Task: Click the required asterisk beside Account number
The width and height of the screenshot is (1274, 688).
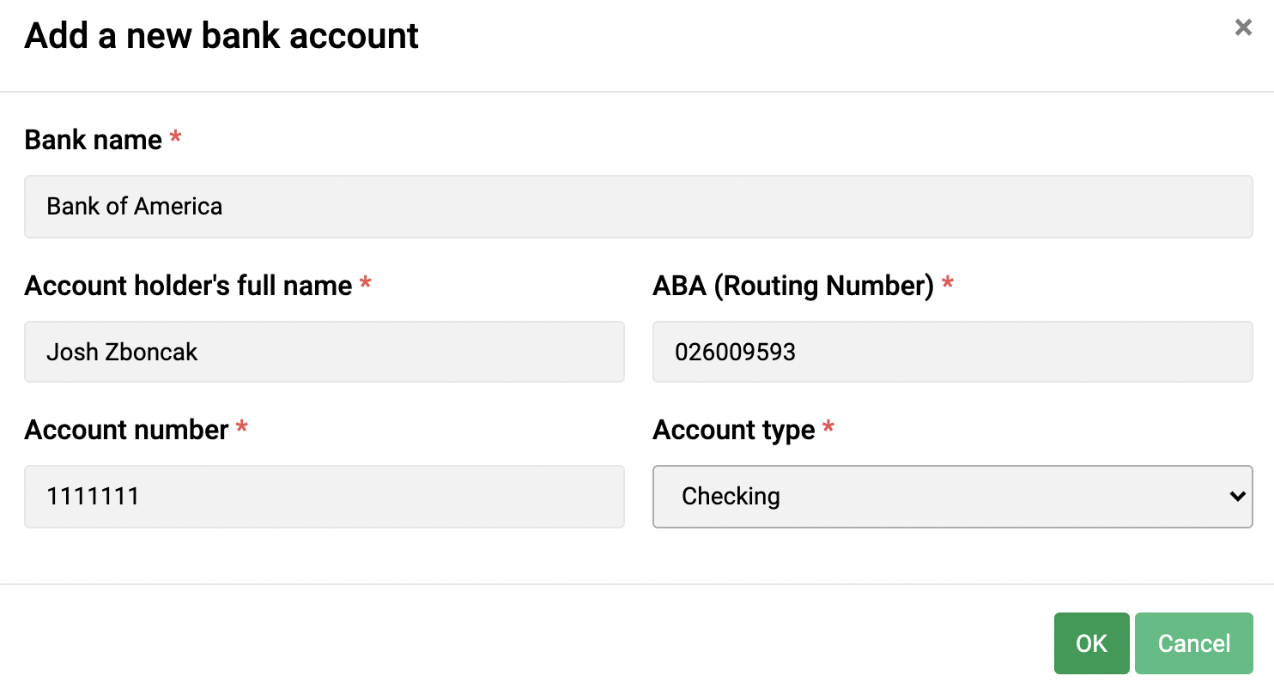Action: click(x=241, y=427)
